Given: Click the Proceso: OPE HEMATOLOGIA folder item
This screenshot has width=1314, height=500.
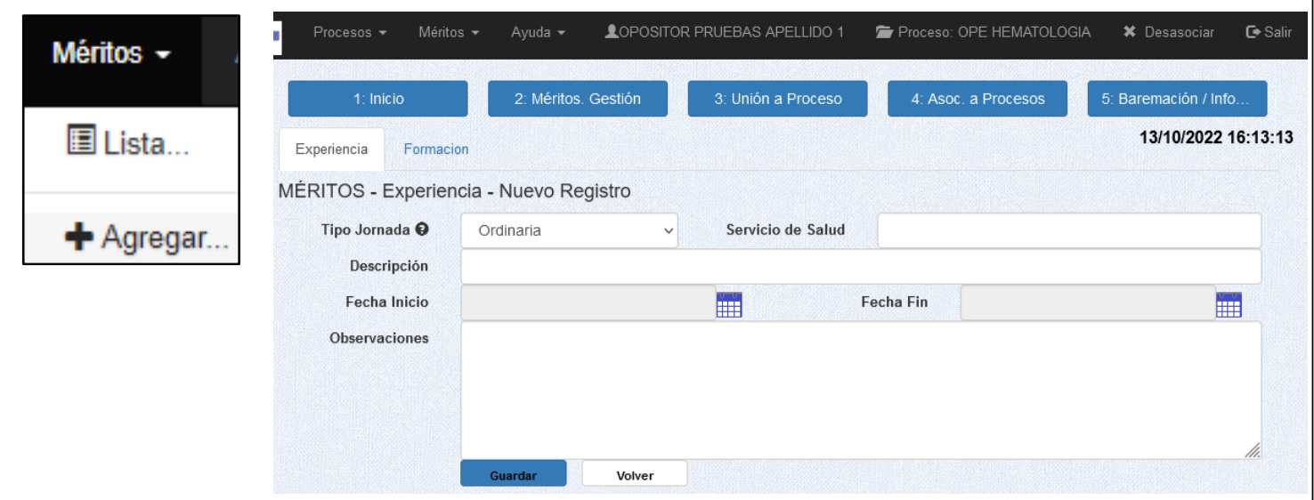Looking at the screenshot, I should [x=983, y=32].
